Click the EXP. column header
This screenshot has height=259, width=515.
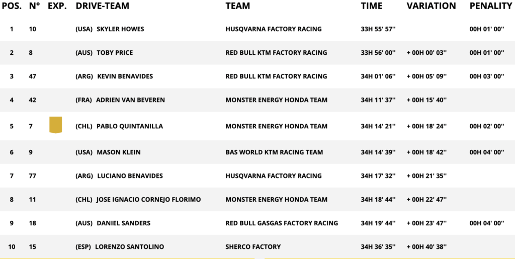(57, 6)
